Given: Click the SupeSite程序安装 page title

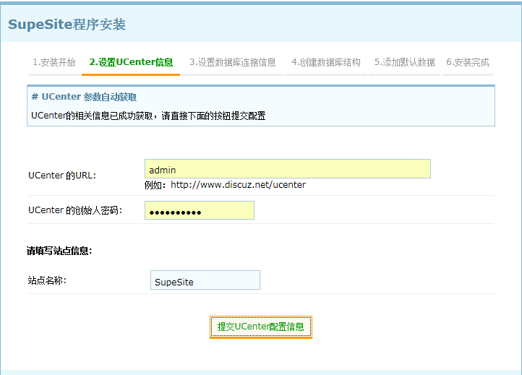Looking at the screenshot, I should point(67,25).
